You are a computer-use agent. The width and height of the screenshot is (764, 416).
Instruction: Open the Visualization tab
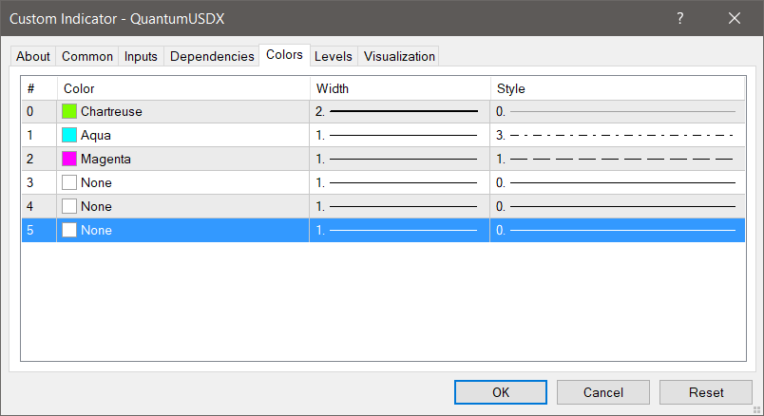[399, 57]
